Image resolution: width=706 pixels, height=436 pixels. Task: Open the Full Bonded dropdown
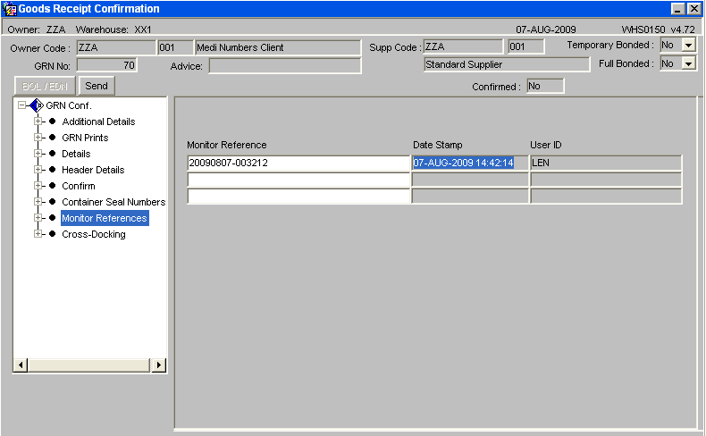688,63
